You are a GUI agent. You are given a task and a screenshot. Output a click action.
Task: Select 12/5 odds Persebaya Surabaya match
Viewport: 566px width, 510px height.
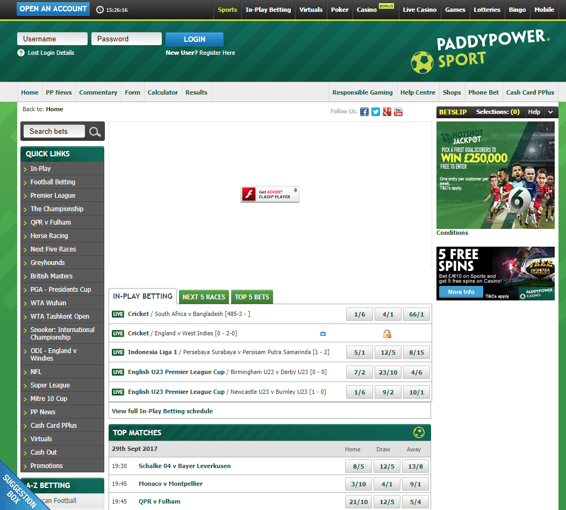(x=388, y=353)
